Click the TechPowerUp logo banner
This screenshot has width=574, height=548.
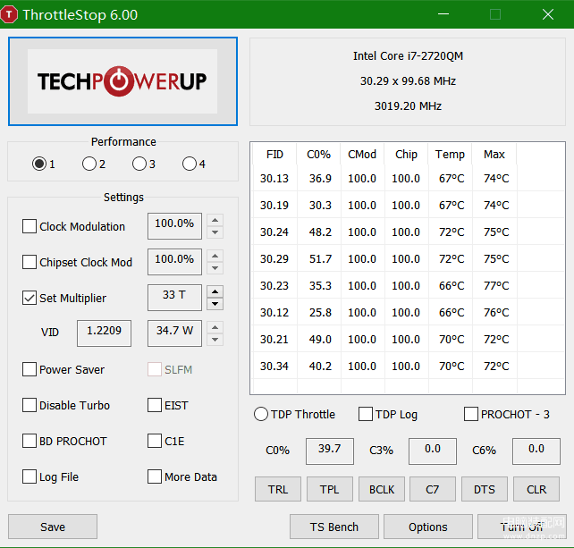(x=123, y=81)
